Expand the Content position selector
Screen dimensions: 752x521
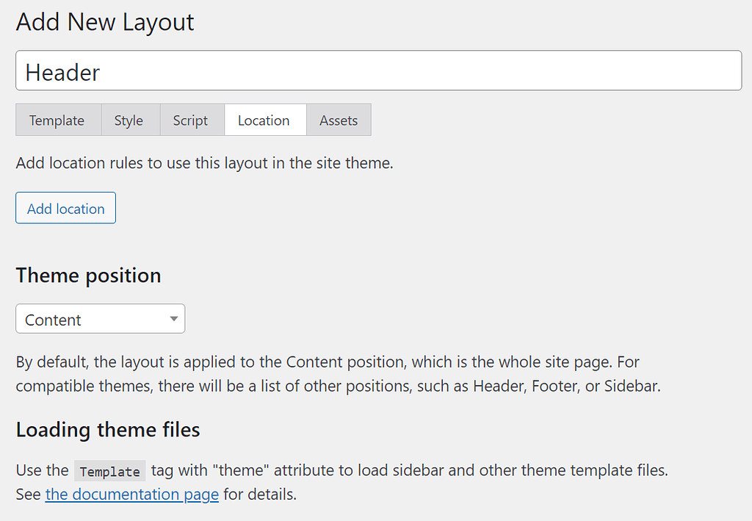click(100, 318)
